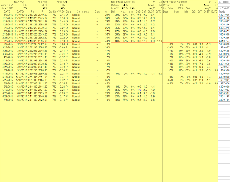
Task: Click the -65% cell in 5/25/2017 row % column
Action: click(107, 80)
